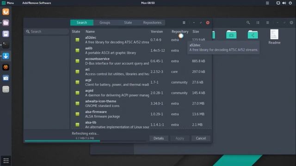Toggle view mode icon in file manager
This screenshot has width=296, height=166.
(x=258, y=23)
